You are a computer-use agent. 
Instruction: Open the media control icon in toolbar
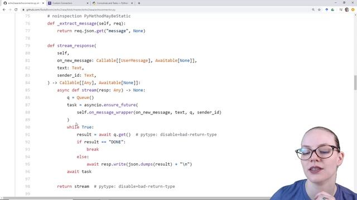click(x=341, y=10)
